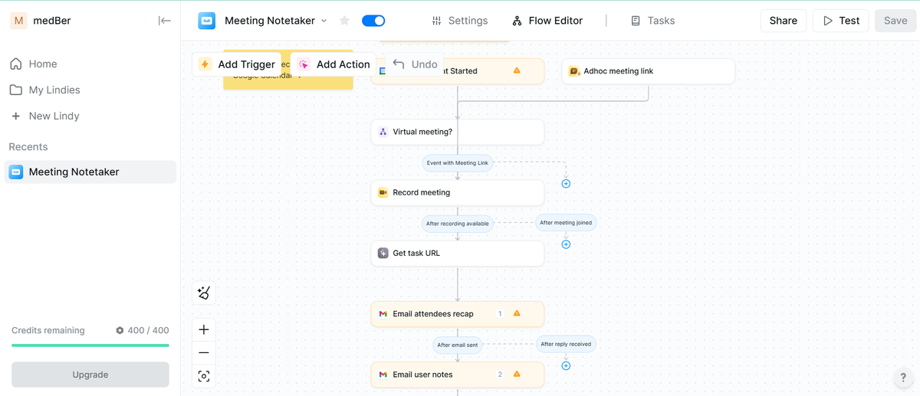Viewport: 920px width, 396px height.
Task: Fit the flow to view with the focus icon
Action: point(204,376)
